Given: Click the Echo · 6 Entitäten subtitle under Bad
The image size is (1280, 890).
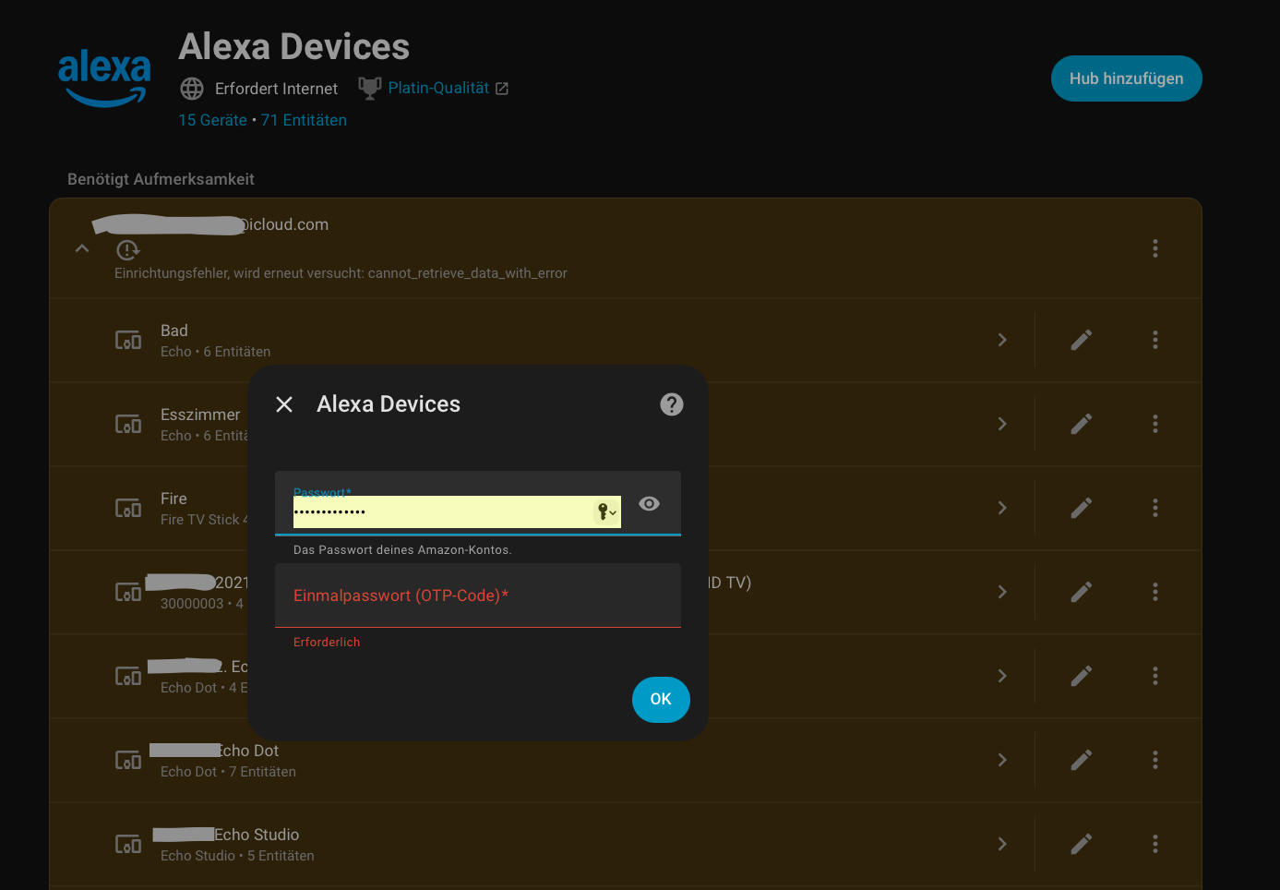Looking at the screenshot, I should 215,352.
